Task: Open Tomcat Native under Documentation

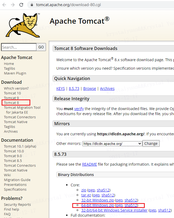Action: [x=16, y=170]
